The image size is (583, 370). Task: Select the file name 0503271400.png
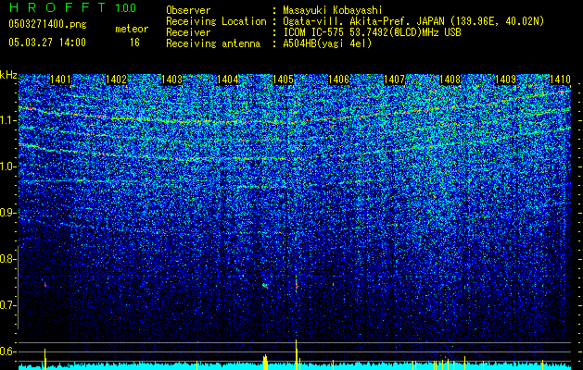coord(47,25)
